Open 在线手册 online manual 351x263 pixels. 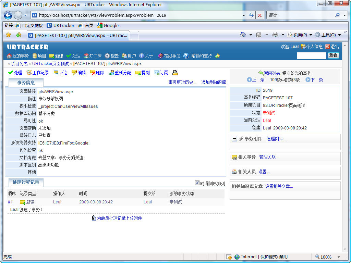169,56
